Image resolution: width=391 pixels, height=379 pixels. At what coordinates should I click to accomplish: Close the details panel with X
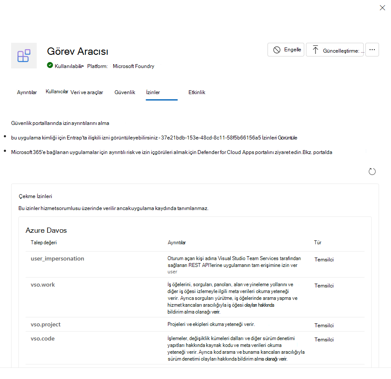click(382, 8)
